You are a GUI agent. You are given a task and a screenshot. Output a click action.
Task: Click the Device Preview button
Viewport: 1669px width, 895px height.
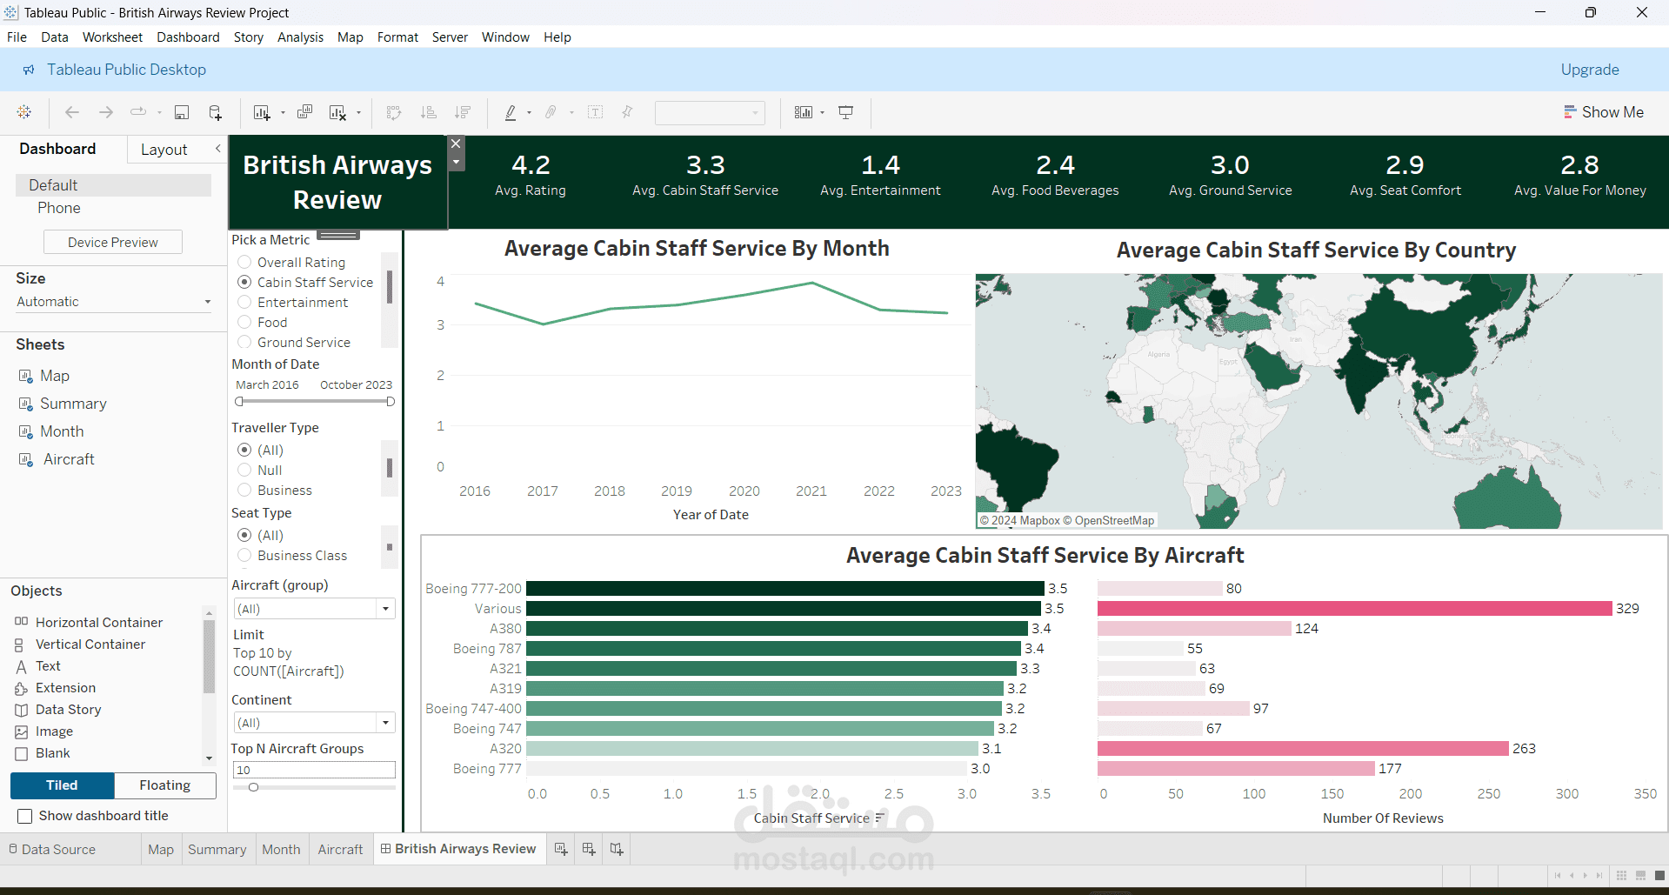pyautogui.click(x=113, y=243)
